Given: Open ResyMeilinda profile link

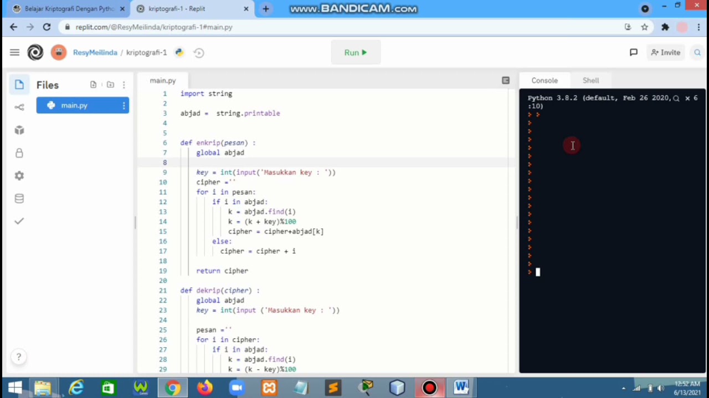Looking at the screenshot, I should [95, 53].
